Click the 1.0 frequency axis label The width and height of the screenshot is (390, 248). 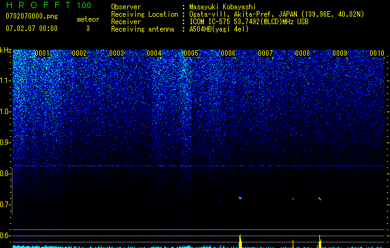tap(6, 112)
